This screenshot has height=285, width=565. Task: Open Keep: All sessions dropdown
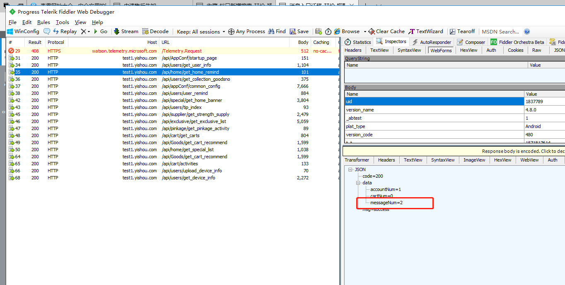coord(201,31)
